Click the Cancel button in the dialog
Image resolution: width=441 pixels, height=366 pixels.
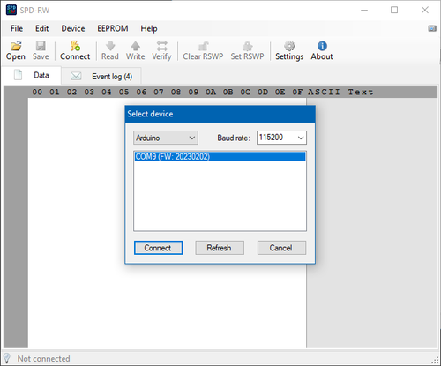281,248
